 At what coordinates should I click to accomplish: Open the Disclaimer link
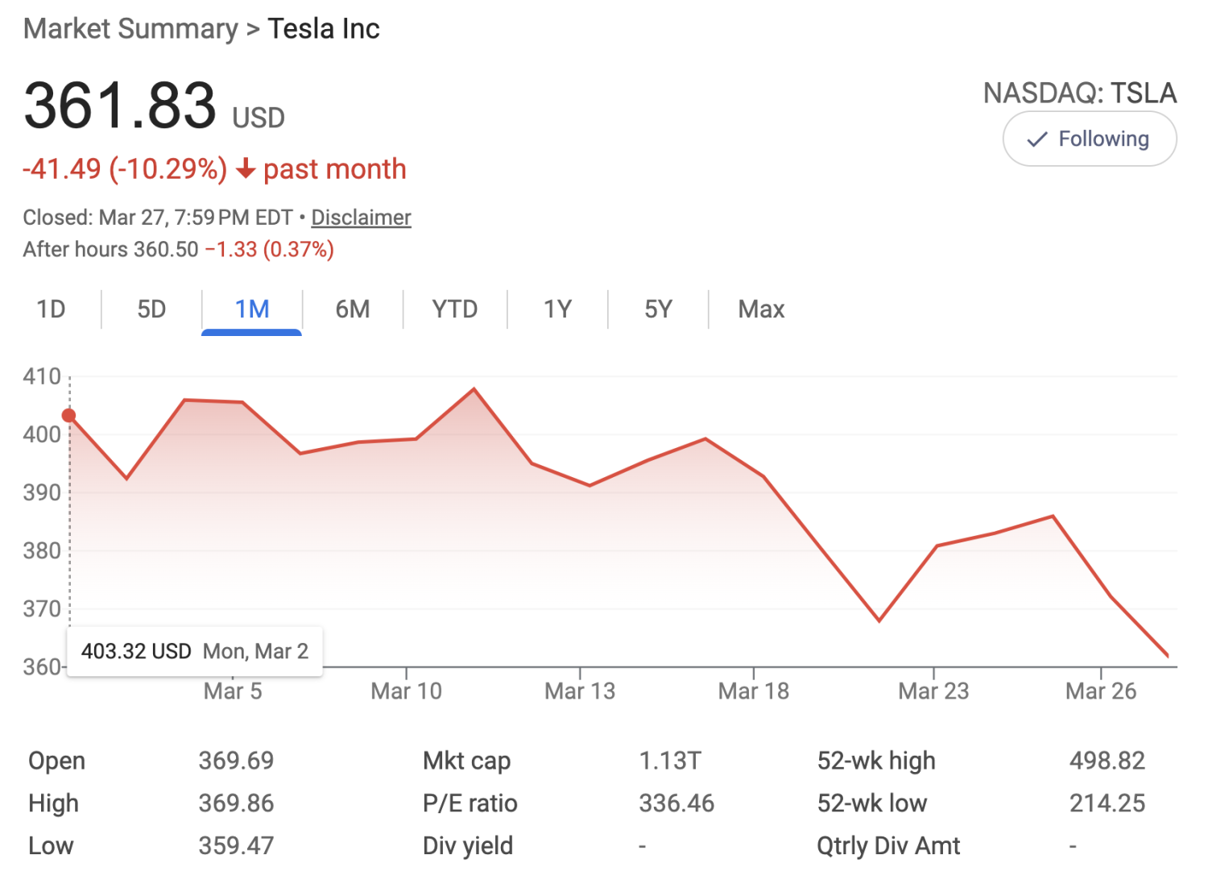pyautogui.click(x=361, y=218)
